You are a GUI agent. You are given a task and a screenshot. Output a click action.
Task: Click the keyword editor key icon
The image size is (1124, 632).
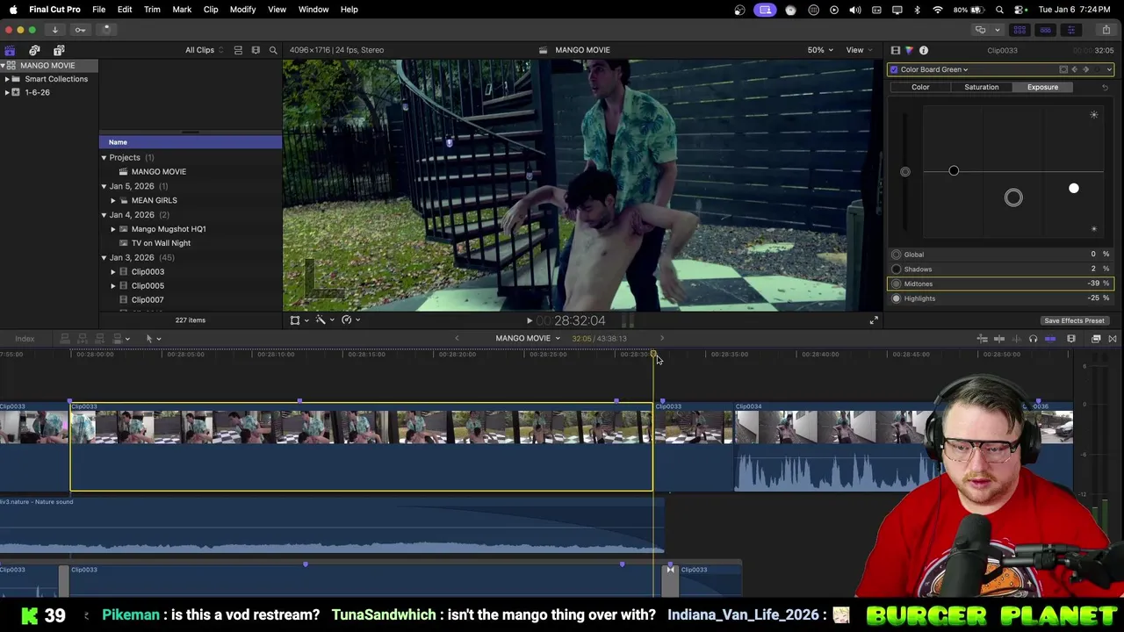(80, 30)
